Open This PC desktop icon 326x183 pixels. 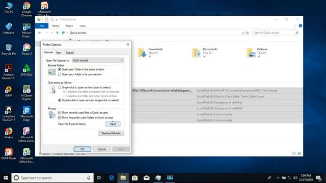tap(9, 8)
